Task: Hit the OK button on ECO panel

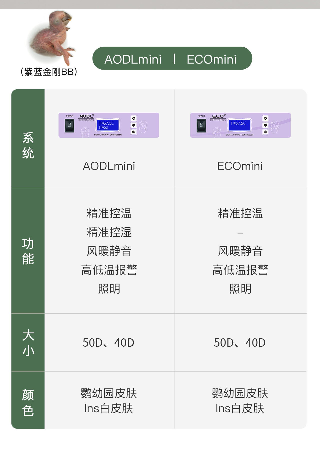Action: [265, 132]
